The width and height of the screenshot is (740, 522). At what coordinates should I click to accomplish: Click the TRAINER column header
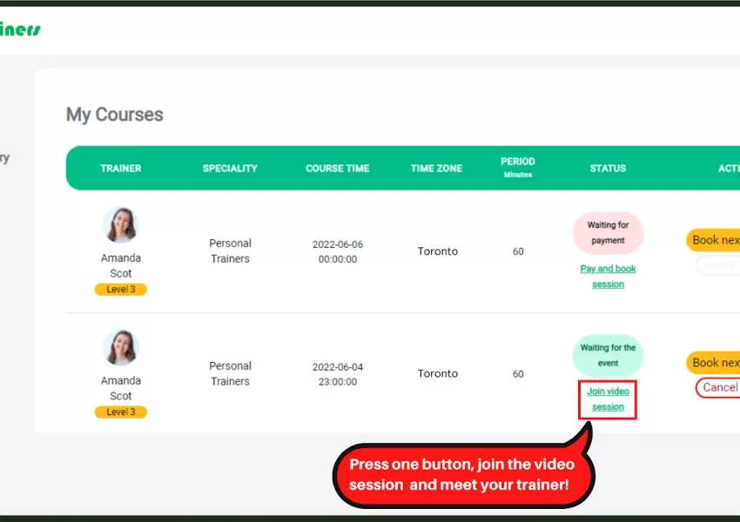tap(121, 168)
